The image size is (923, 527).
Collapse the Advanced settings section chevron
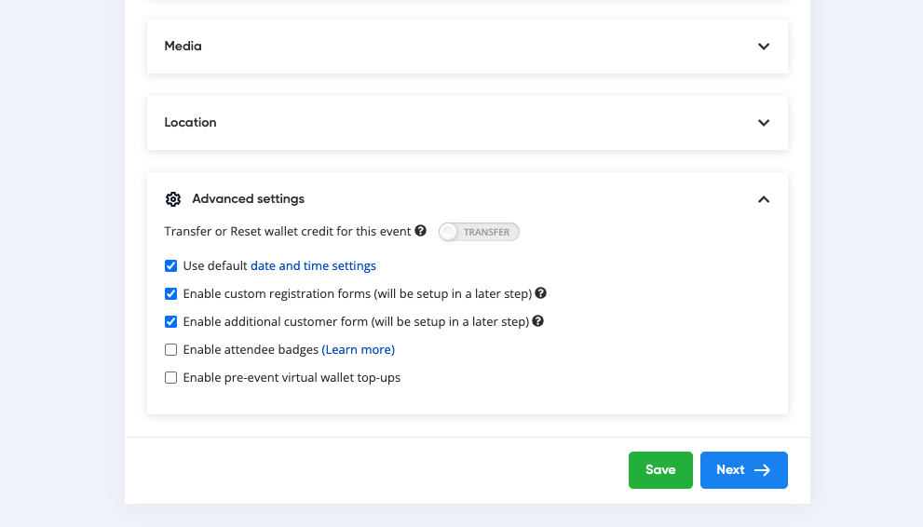[x=764, y=199]
